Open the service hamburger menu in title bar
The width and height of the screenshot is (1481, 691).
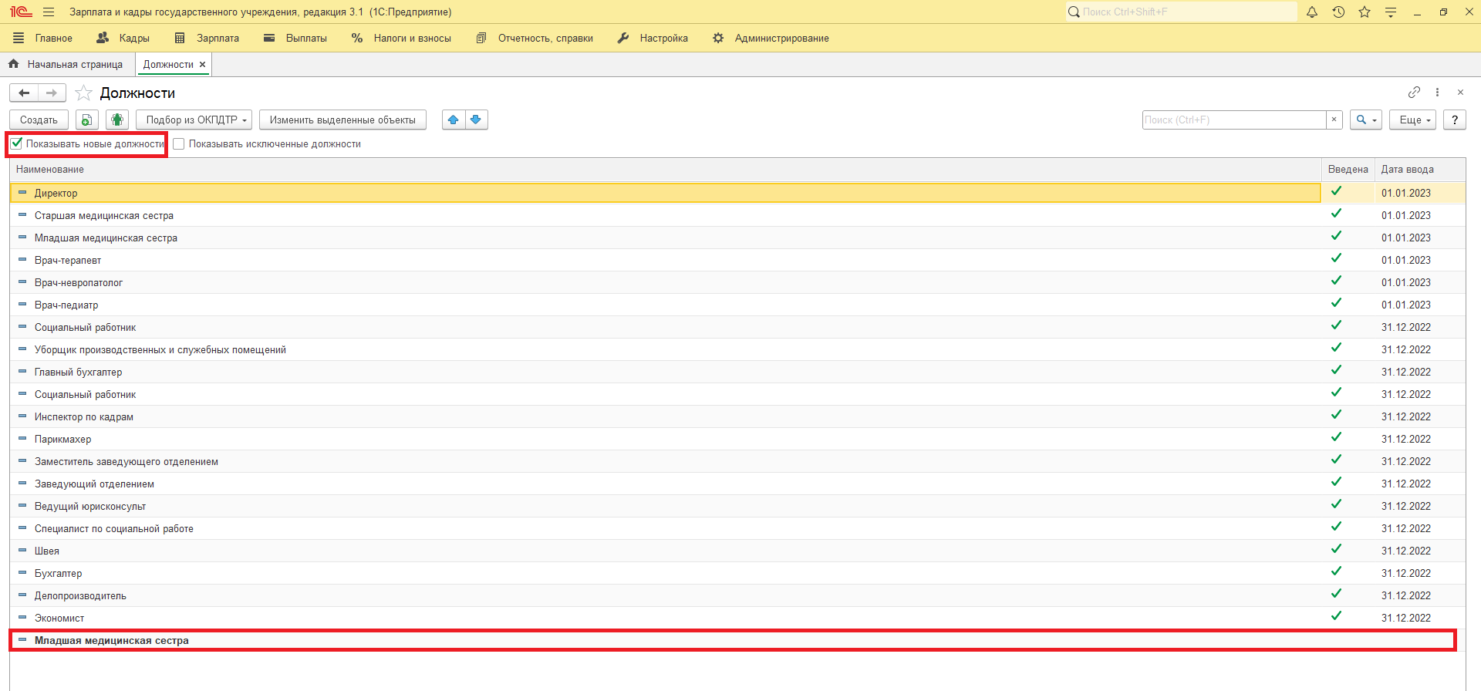point(49,12)
